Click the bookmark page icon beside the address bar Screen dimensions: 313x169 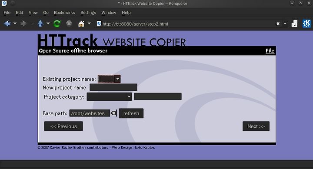coord(294,24)
